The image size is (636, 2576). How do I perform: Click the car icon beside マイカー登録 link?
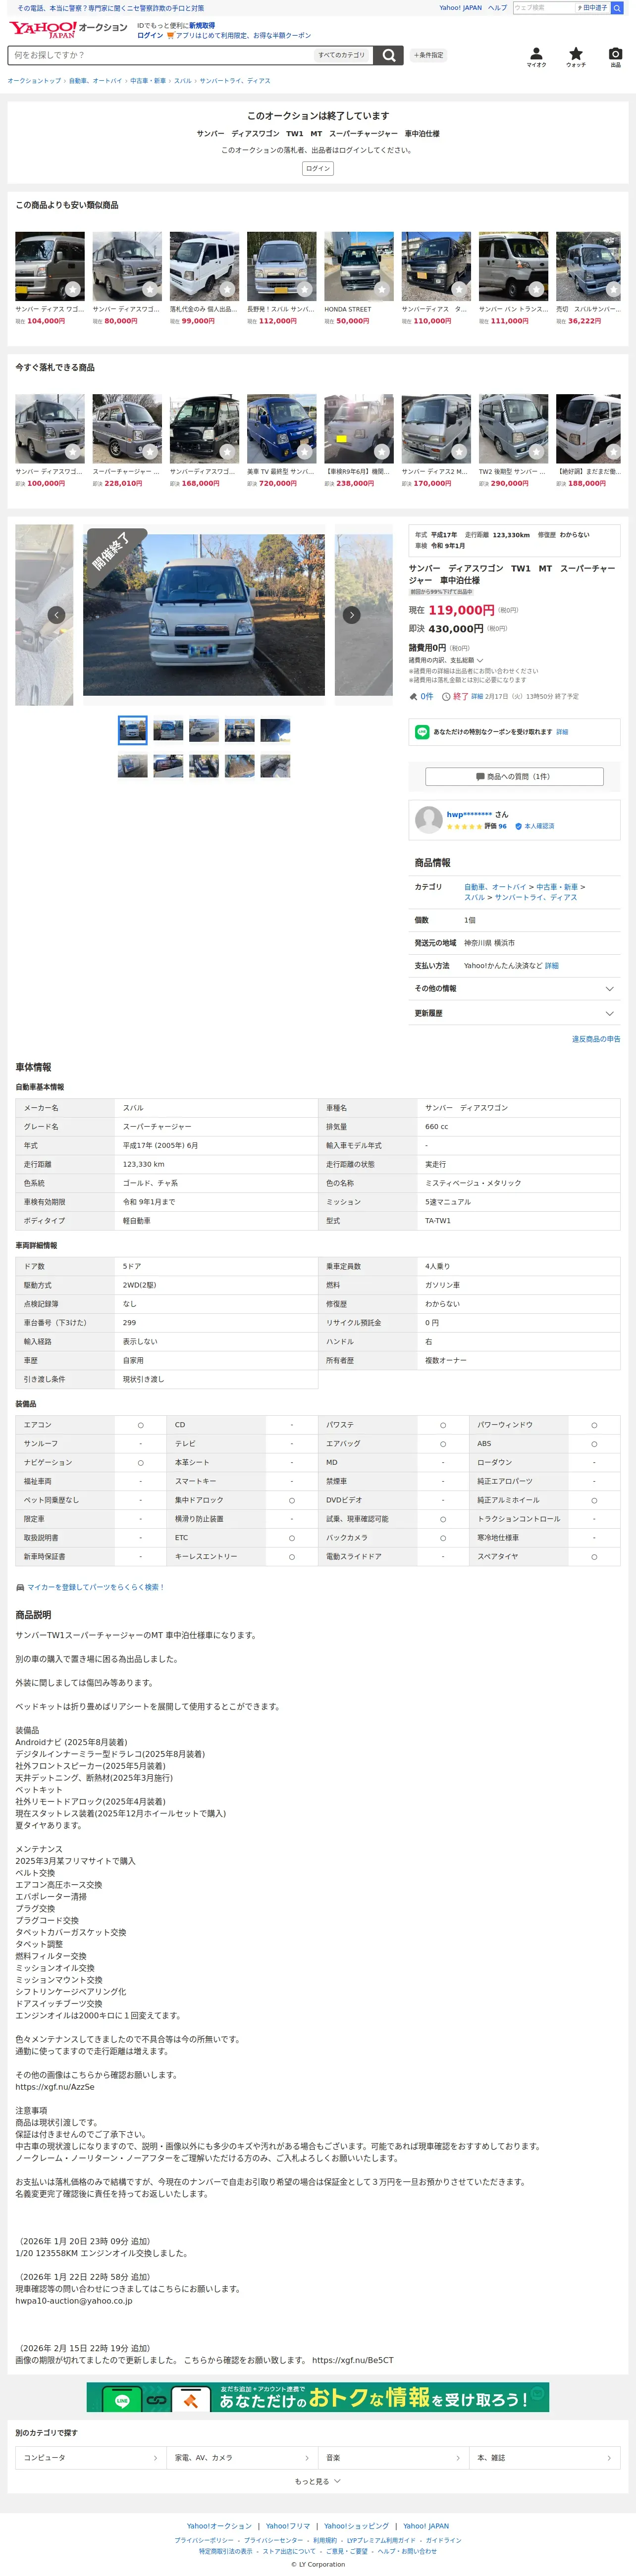coord(19,1587)
